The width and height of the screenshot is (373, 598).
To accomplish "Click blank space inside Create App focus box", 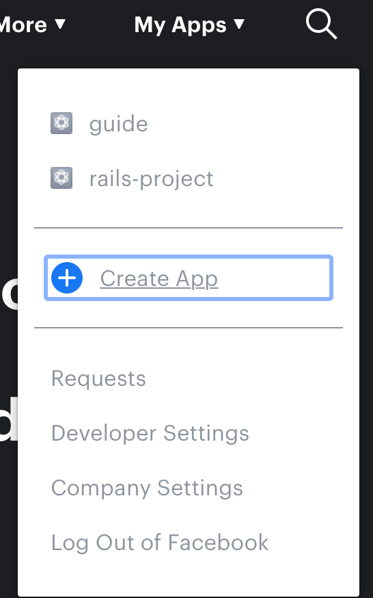I will click(274, 278).
